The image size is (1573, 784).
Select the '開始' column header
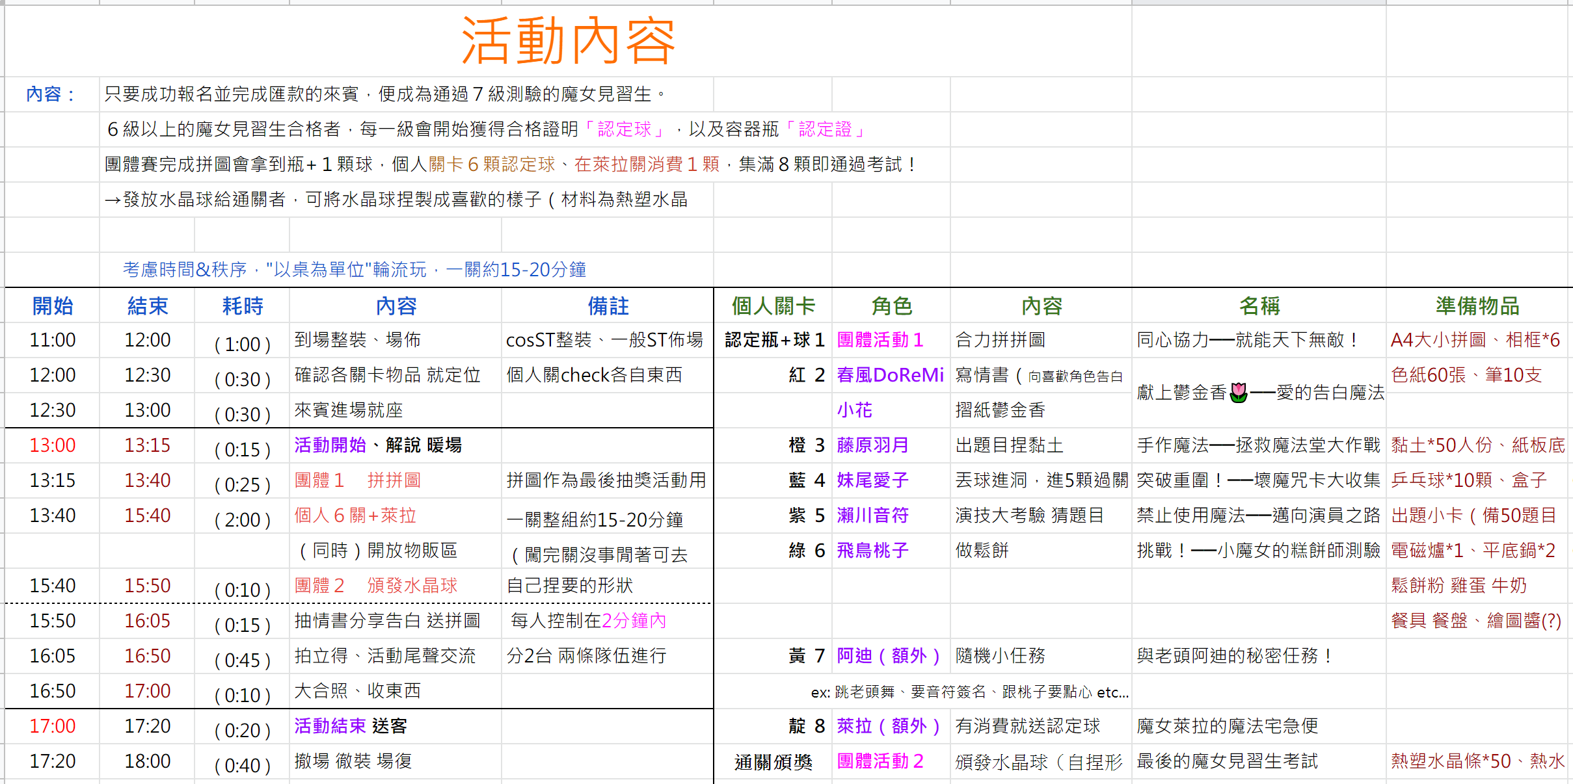click(53, 306)
